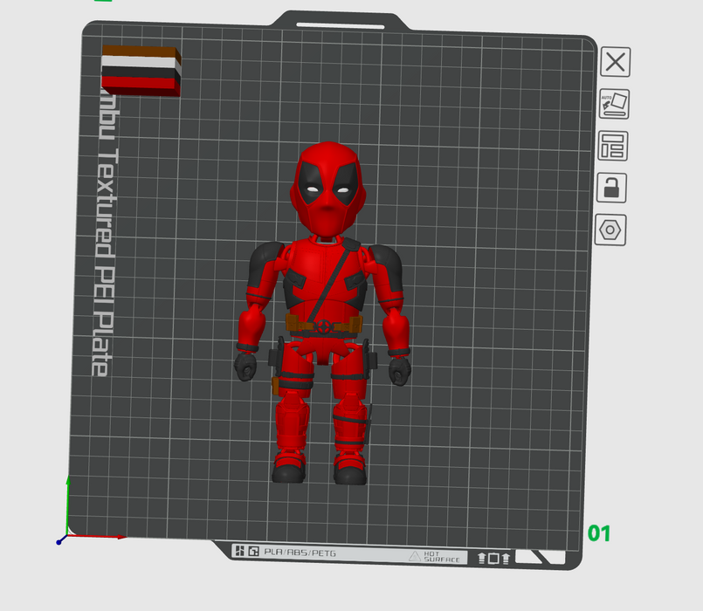Image resolution: width=703 pixels, height=611 pixels.
Task: Arrange objects using the layout icon
Action: [x=614, y=146]
